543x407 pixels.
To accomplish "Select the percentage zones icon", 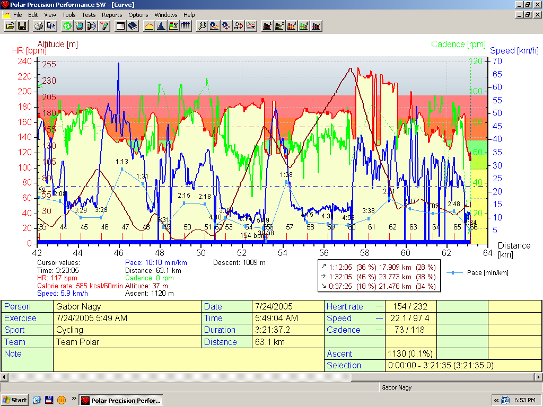I will pyautogui.click(x=173, y=26).
